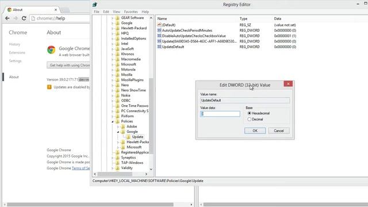Click the Chrome favicon on the About tab
The height and width of the screenshot is (207, 368).
click(x=9, y=10)
